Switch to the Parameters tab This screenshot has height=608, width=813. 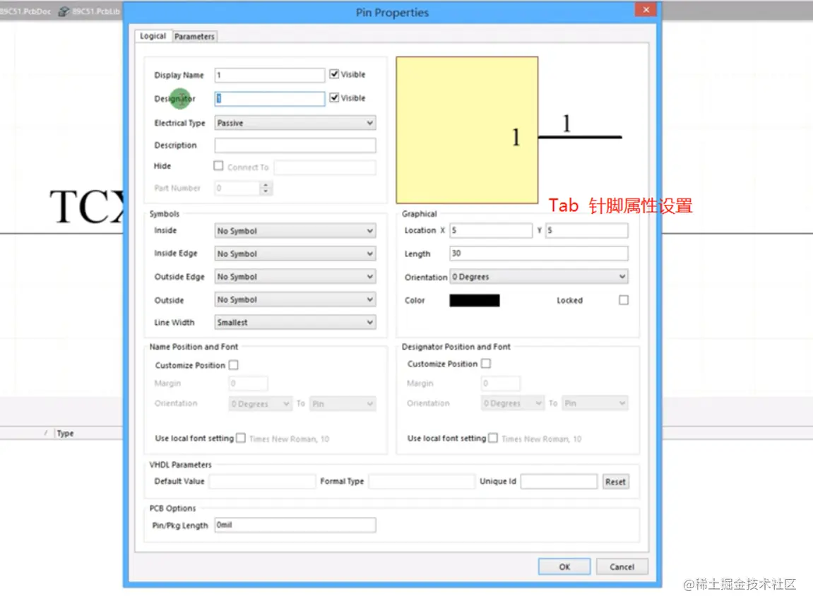coord(194,36)
